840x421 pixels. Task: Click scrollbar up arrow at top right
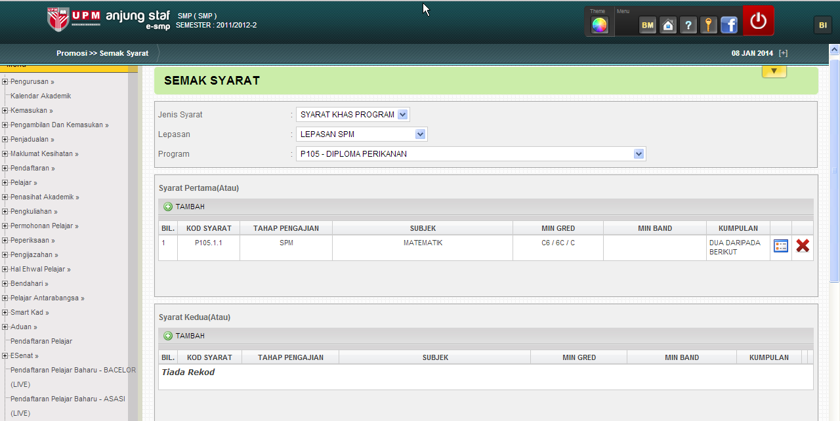click(835, 50)
